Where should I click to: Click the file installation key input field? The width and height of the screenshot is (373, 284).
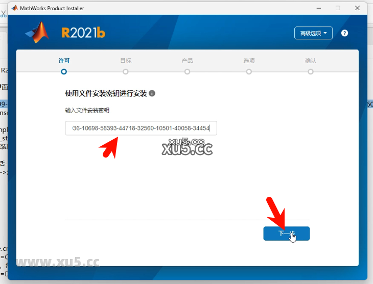[x=141, y=128]
